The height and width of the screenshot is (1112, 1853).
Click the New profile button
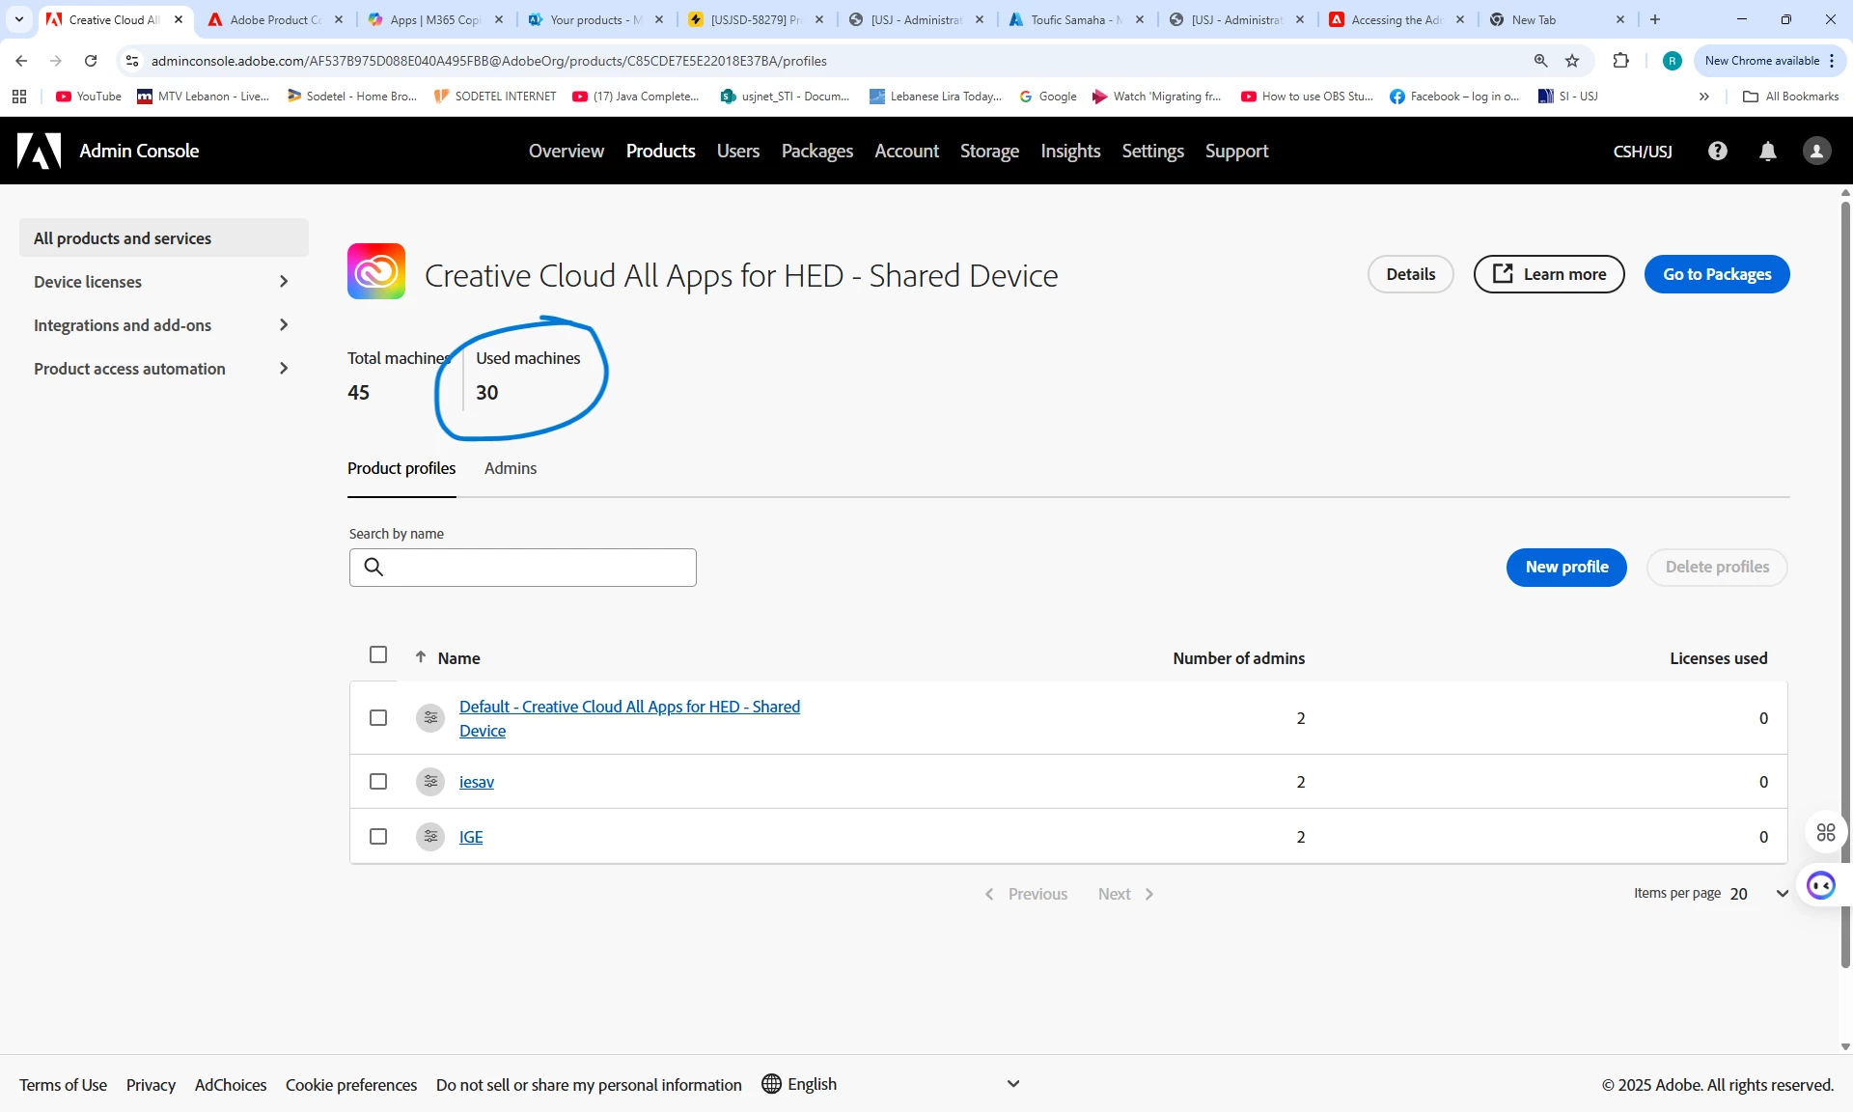[x=1565, y=567]
